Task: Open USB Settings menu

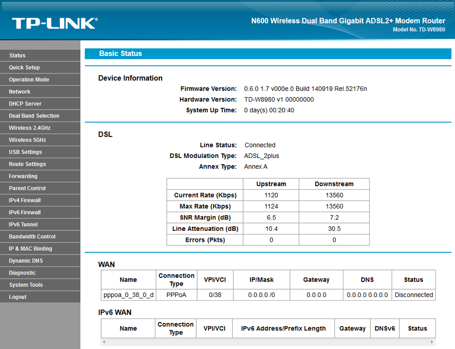Action: (x=40, y=152)
